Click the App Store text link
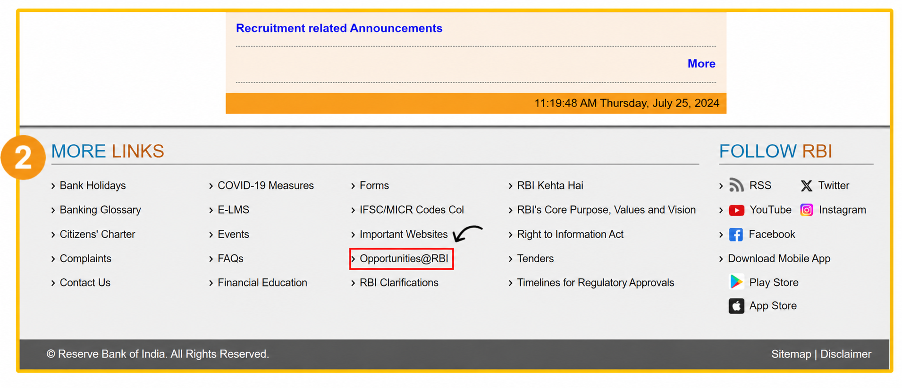 [773, 306]
